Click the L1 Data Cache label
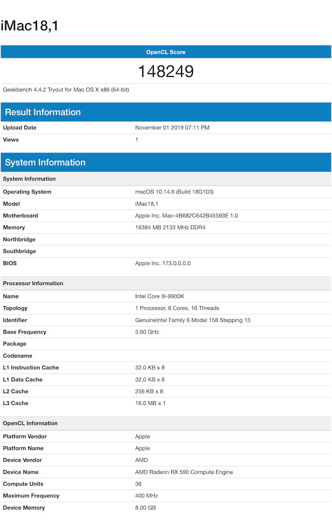 [23, 380]
